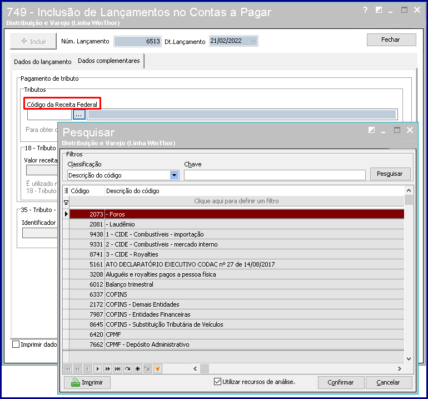Click the right arrow of horizontal scrollbar
The height and width of the screenshot is (399, 428).
point(400,368)
